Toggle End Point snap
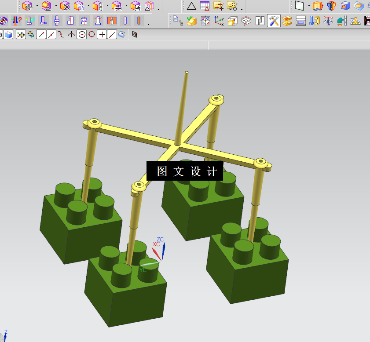Image resolution: width=370 pixels, height=342 pixels. (41, 35)
